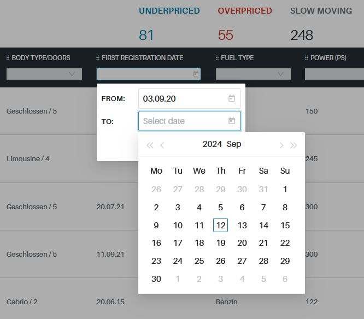Go to previous month in calendar
The width and height of the screenshot is (364, 319).
coord(162,145)
